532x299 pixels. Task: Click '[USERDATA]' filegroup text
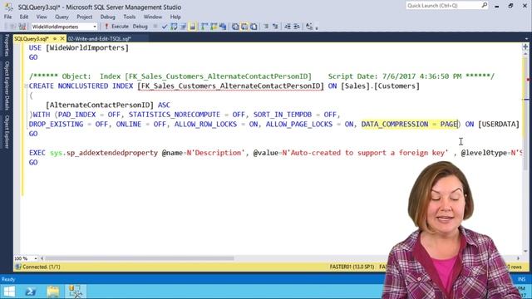(499, 124)
